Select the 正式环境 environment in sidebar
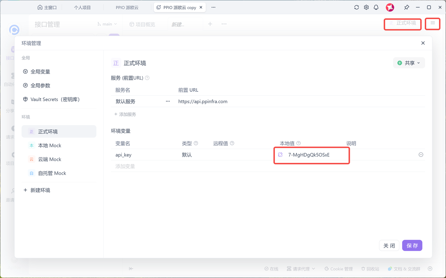The image size is (446, 278). point(59,132)
